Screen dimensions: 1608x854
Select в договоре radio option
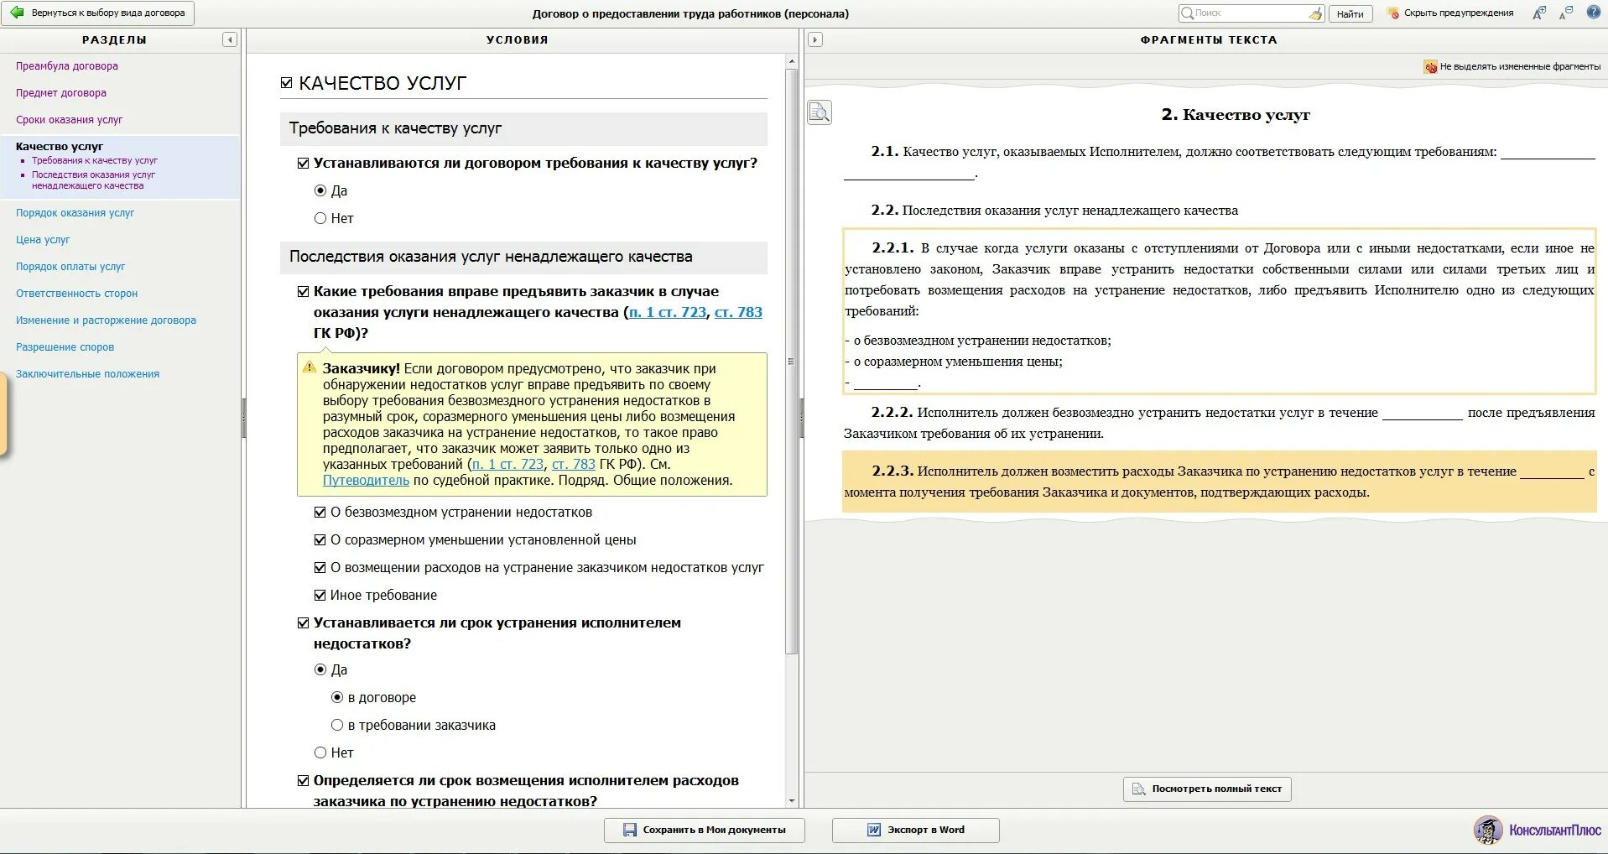click(x=337, y=697)
